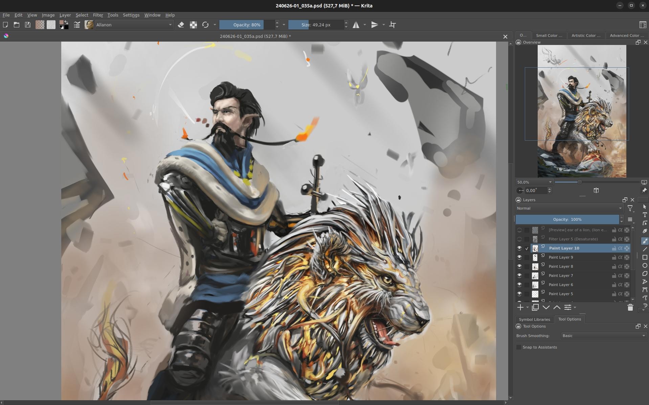This screenshot has width=649, height=405.
Task: Open vertical mirror options dropdown arrow
Action: [383, 25]
